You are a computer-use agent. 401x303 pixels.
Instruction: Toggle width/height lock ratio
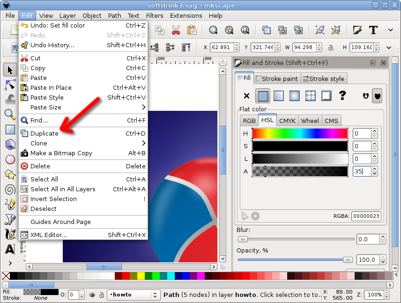pos(331,48)
